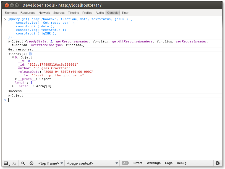This screenshot has height=169, width=225.
Task: Expand the jqXHR Object with readyState
Action: (x=10, y=42)
